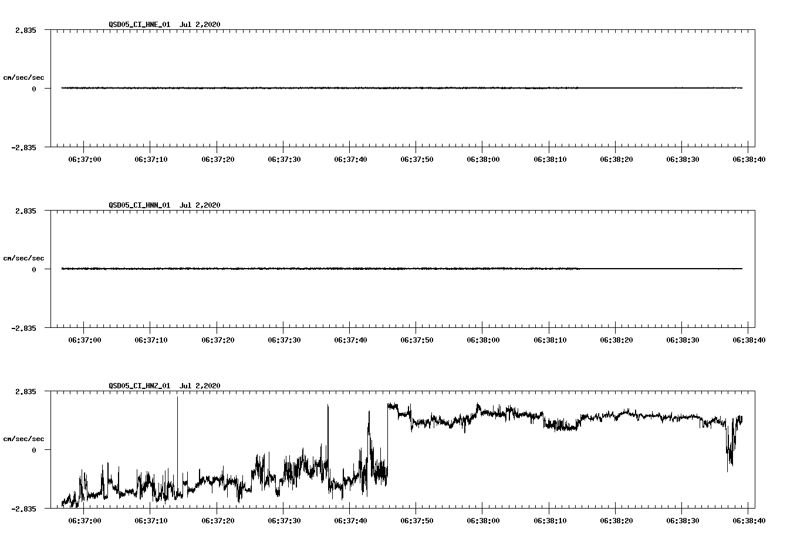Click 06:38:20 time label under HNE plot
The image size is (797, 542).
[x=616, y=159]
